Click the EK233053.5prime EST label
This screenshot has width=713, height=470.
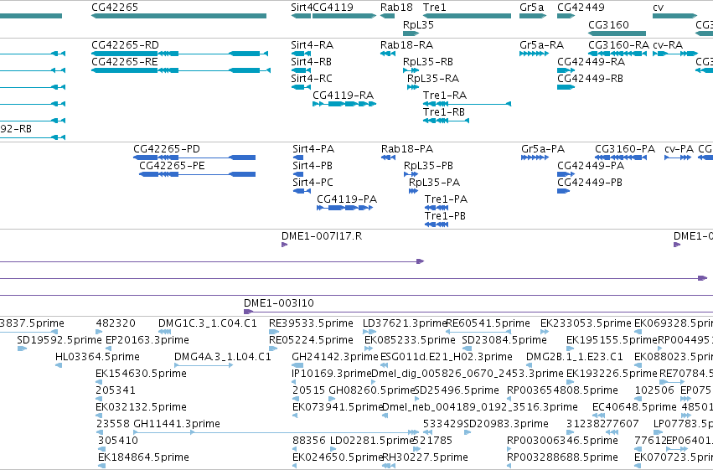point(586,323)
